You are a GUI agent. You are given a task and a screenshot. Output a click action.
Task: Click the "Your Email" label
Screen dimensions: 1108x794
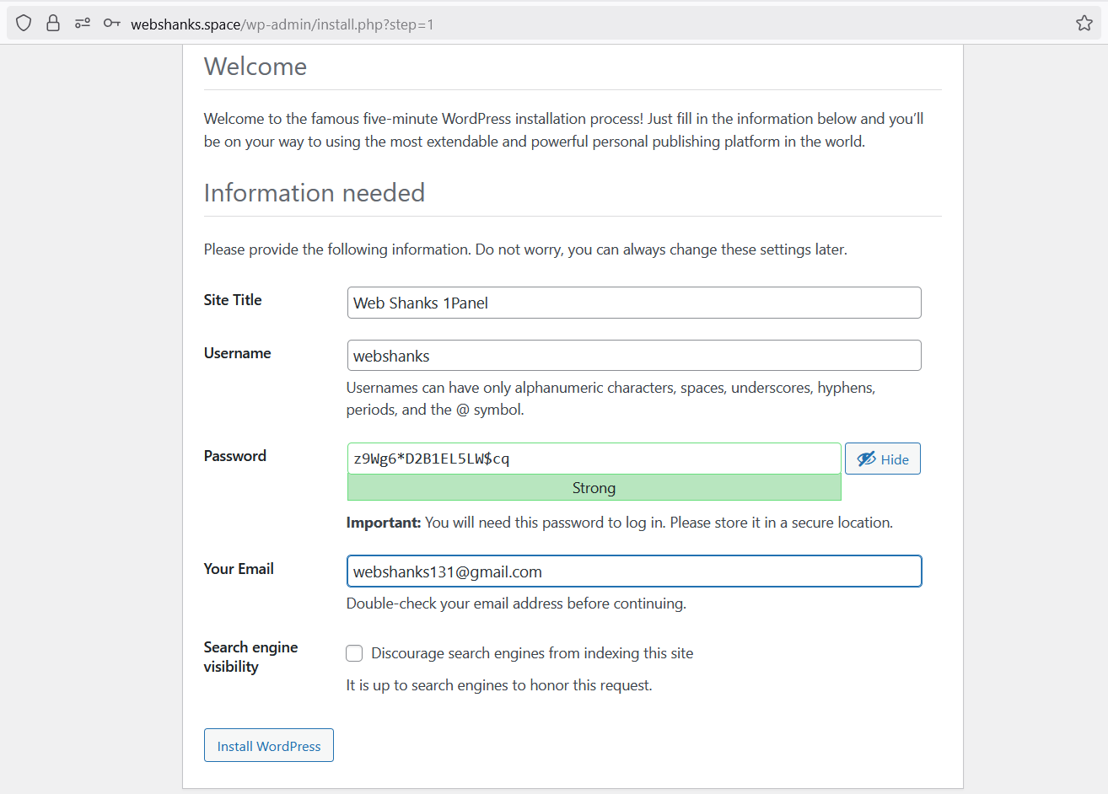tap(239, 569)
